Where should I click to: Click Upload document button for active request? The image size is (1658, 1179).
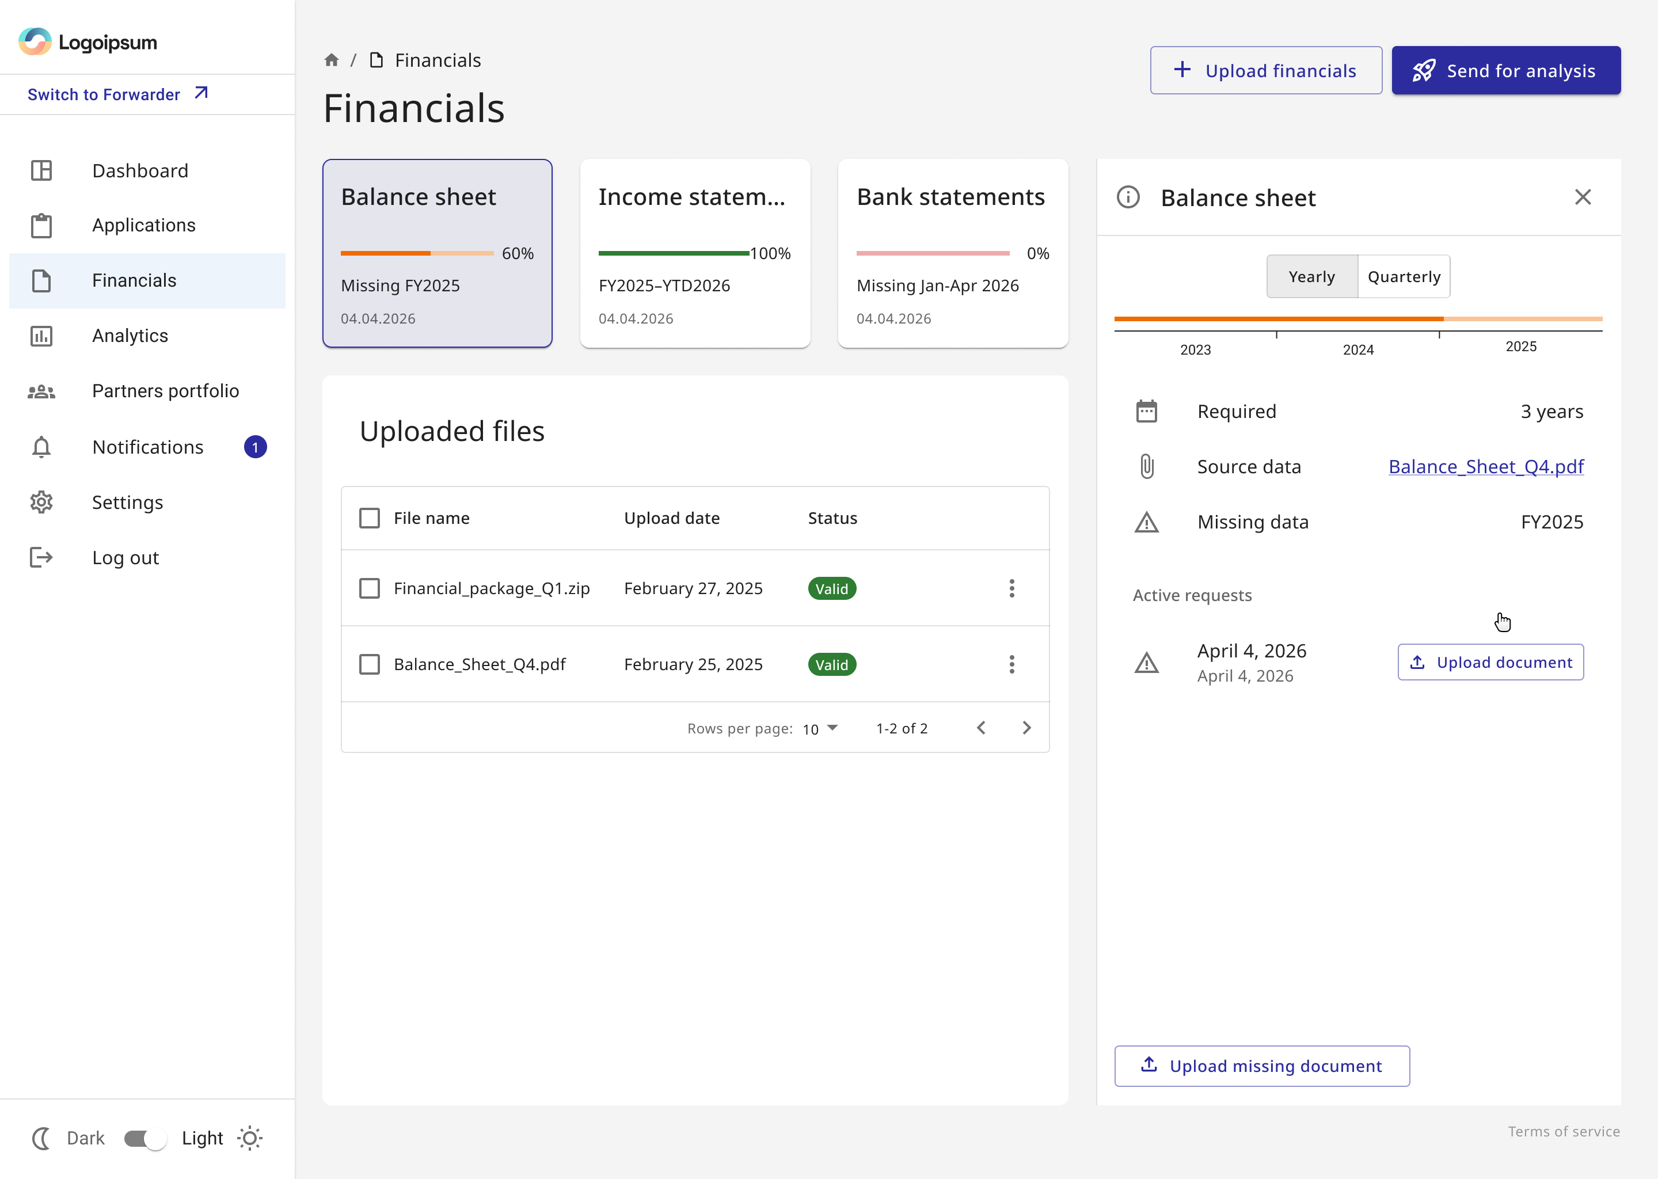(1491, 662)
